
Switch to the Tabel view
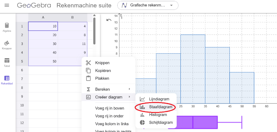tap(7, 62)
